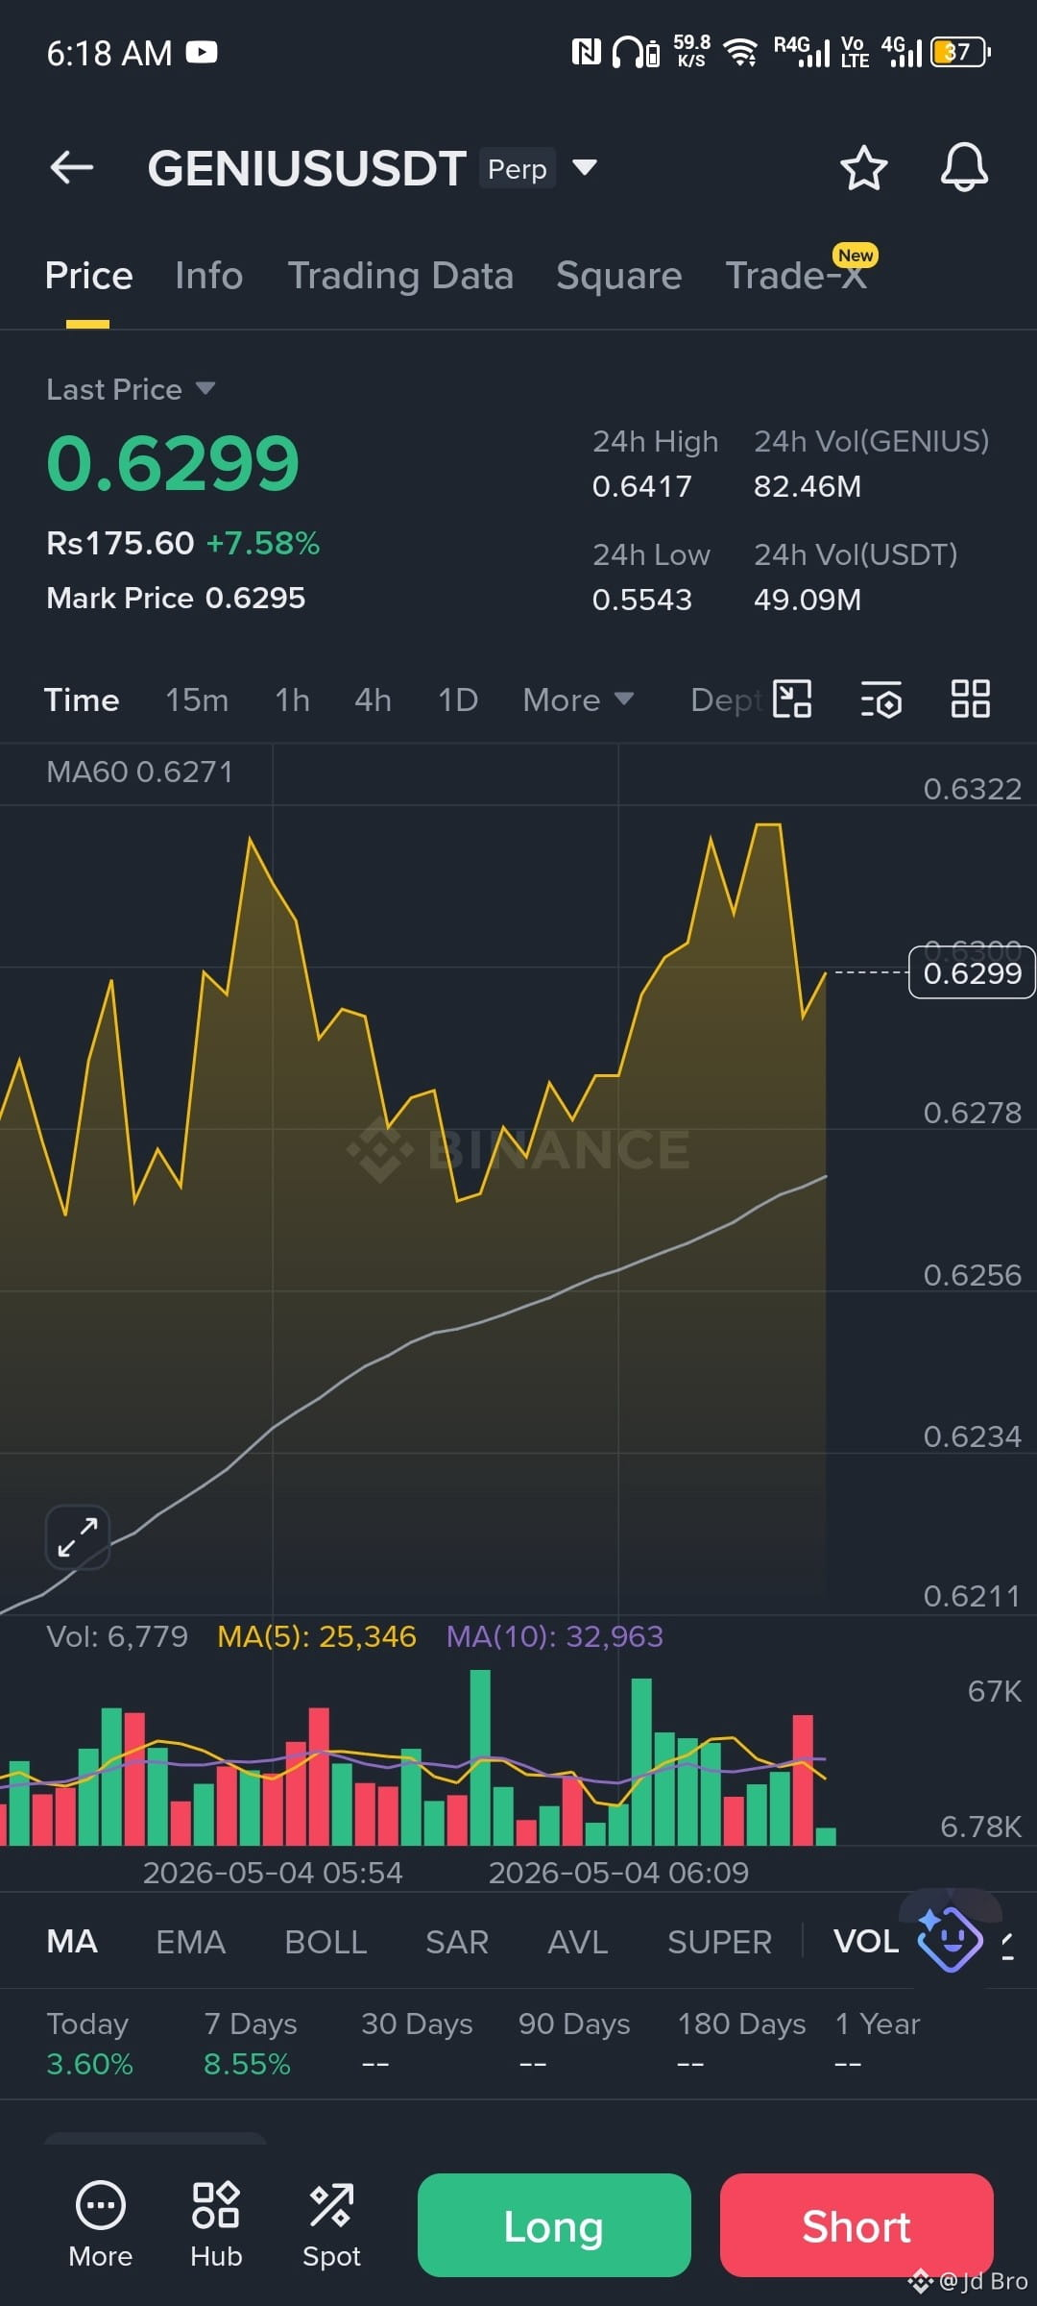Toggle the MA indicator
1037x2306 pixels.
tap(72, 1941)
